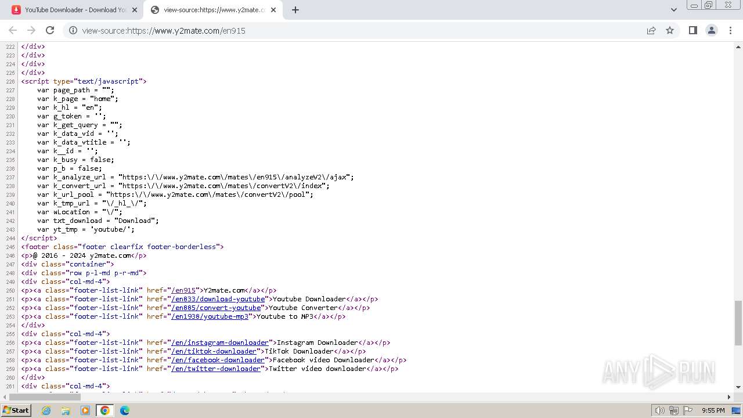This screenshot has width=743, height=418.
Task: Click the k_page = "home" line
Action: (78, 99)
